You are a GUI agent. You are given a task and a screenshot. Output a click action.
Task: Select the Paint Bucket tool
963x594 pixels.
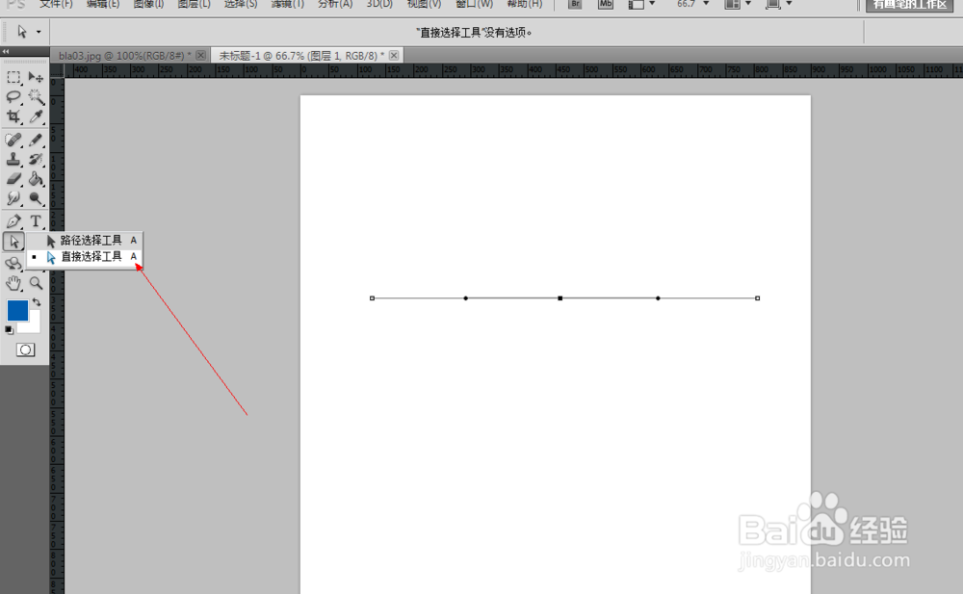coord(36,179)
